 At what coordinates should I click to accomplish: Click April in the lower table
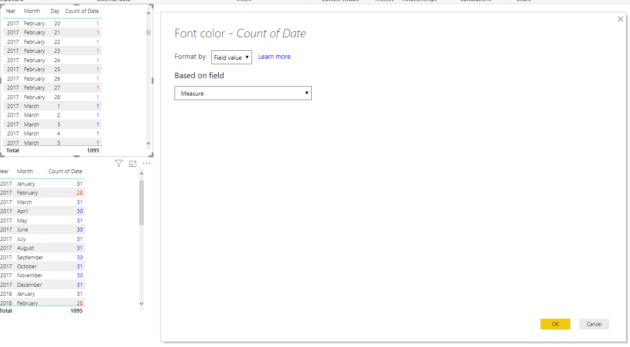tap(22, 211)
